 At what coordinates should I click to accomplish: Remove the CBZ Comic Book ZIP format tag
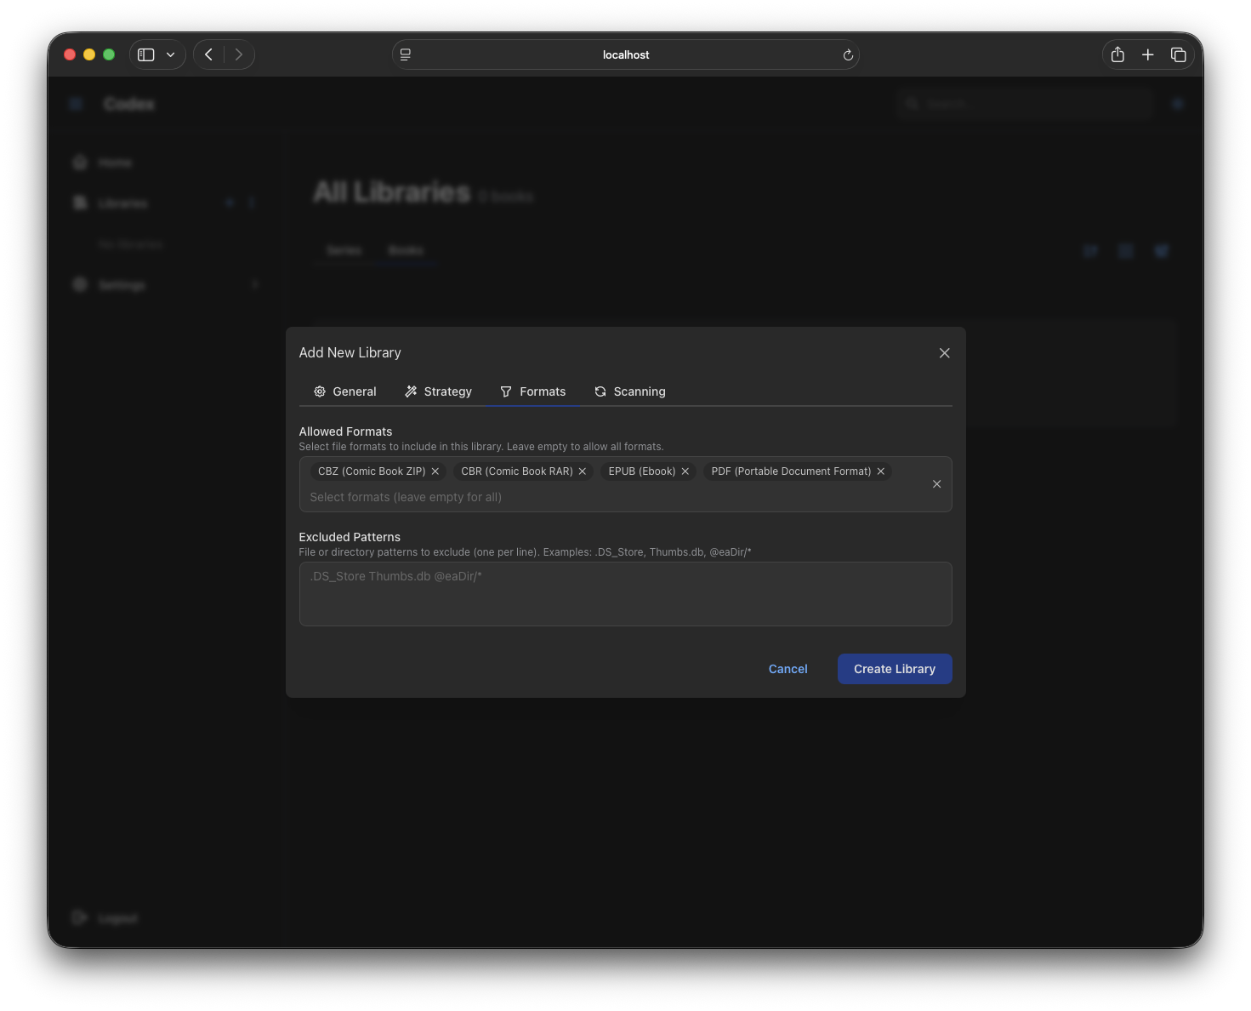coord(435,471)
